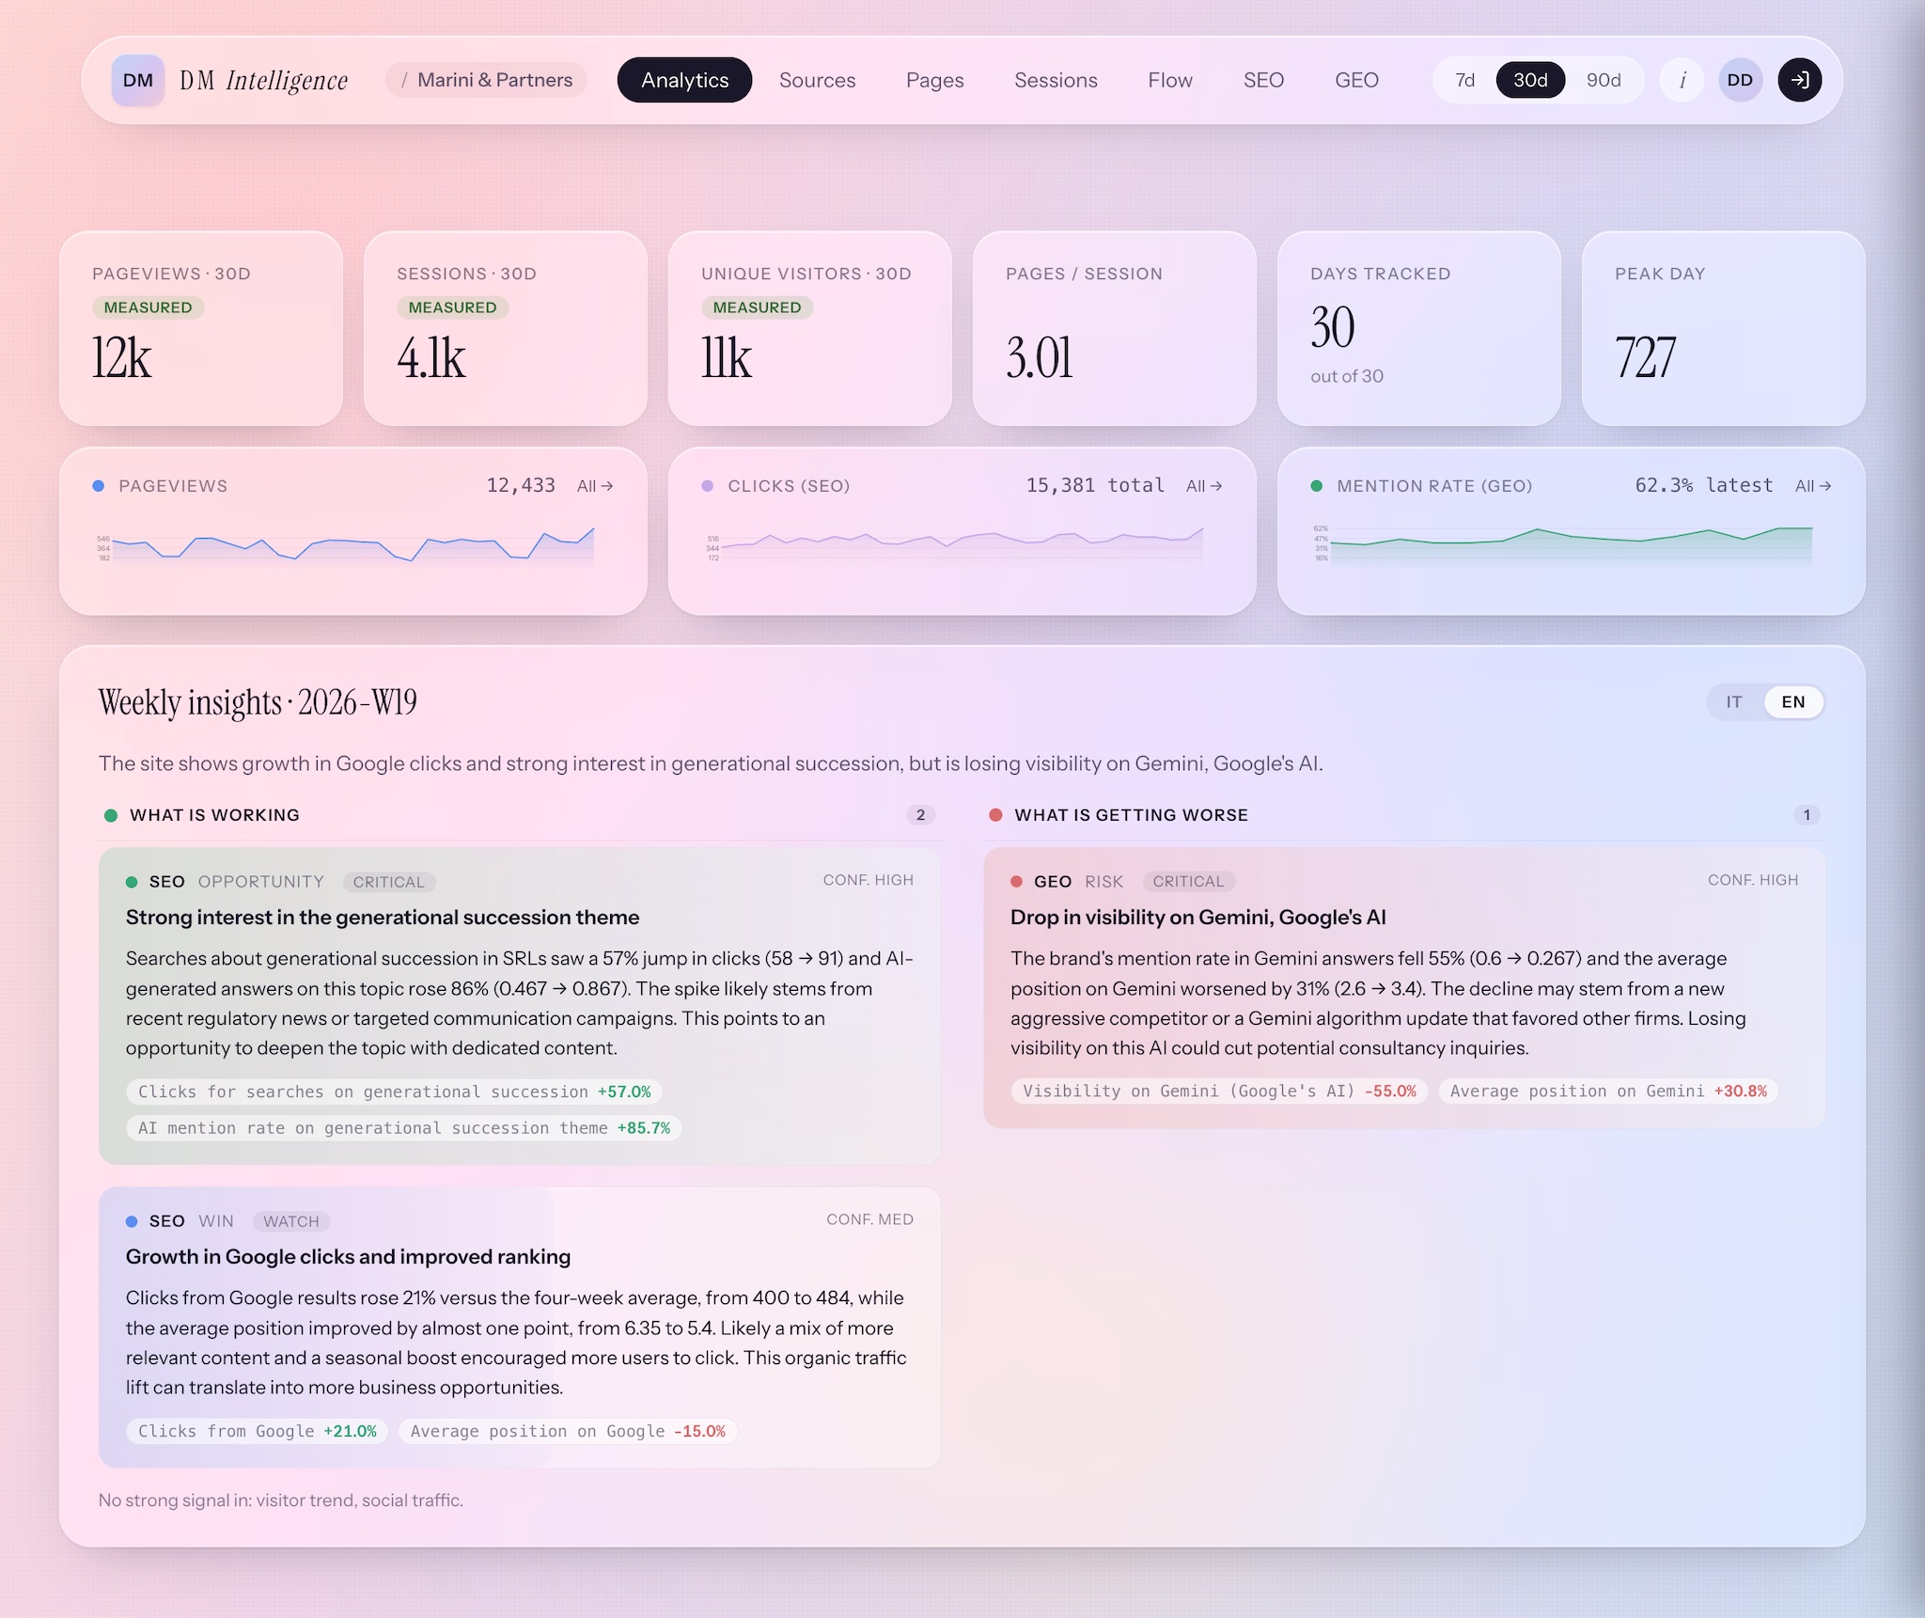
Task: Click Average position on Google -15.0% chip
Action: [x=568, y=1431]
